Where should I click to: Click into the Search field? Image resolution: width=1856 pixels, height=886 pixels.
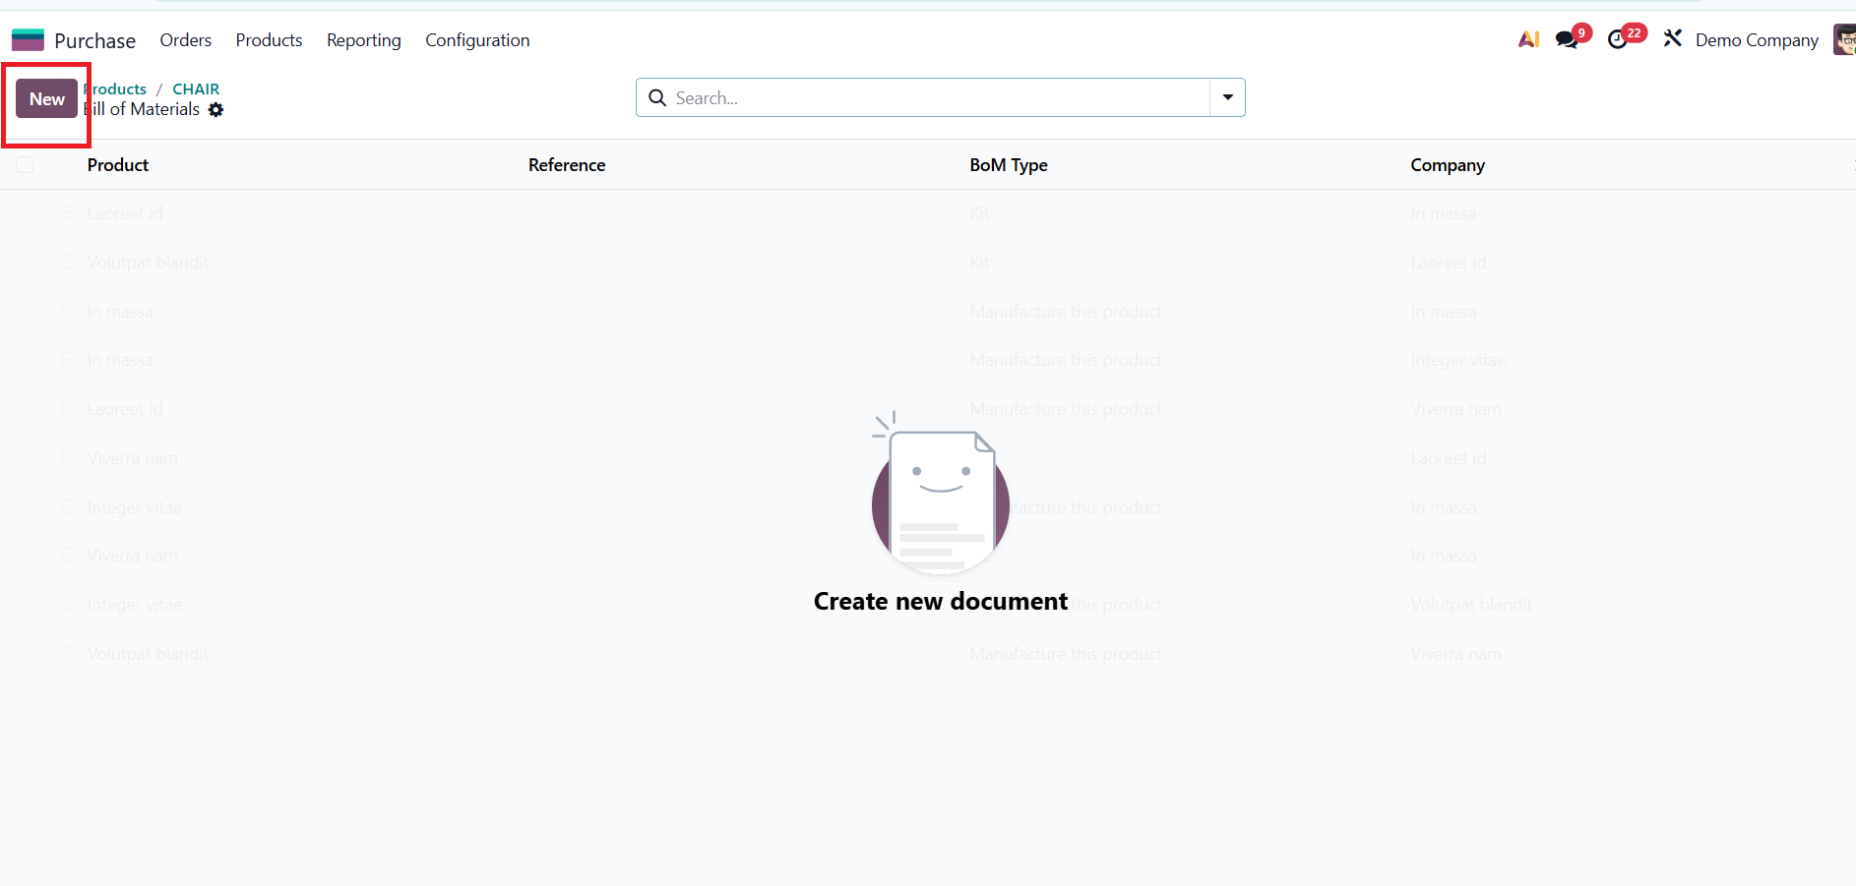click(935, 98)
